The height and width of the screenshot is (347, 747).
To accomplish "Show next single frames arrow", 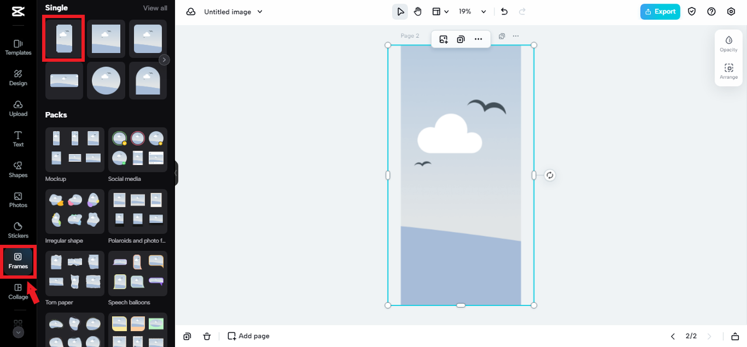I will point(165,59).
